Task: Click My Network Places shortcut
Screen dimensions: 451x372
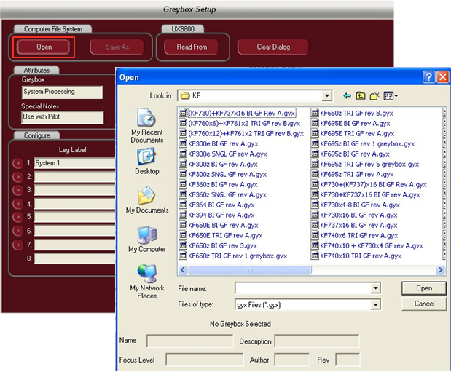Action: click(146, 280)
